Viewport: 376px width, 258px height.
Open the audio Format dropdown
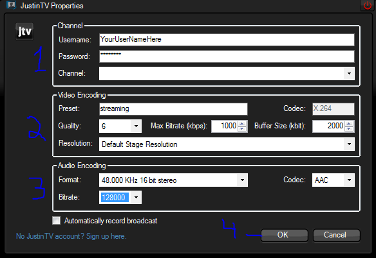click(x=242, y=180)
